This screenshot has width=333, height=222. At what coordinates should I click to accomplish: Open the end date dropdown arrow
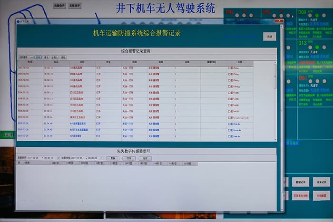87,158
